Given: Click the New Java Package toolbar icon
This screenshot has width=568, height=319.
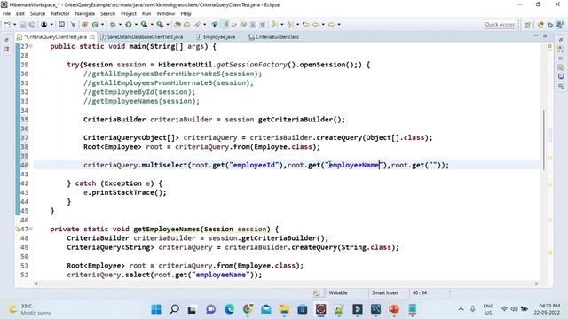Looking at the screenshot, I should [84, 25].
